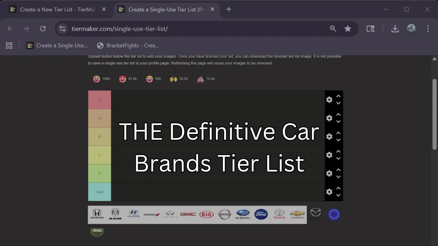Viewport: 438px width, 246px height.
Task: Close the Single-Use Tier List tab
Action: click(212, 10)
